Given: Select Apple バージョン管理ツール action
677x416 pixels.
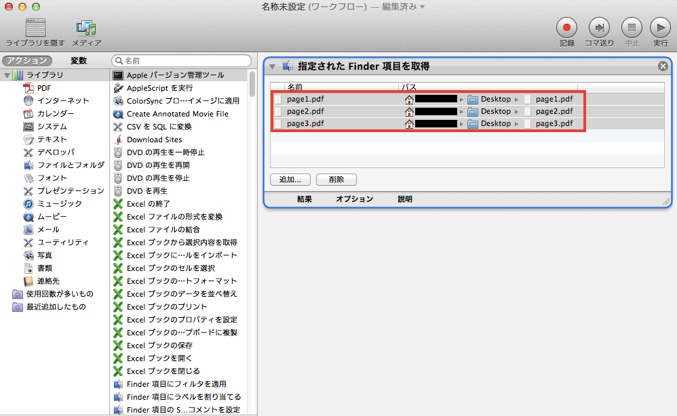Looking at the screenshot, I should (x=179, y=75).
